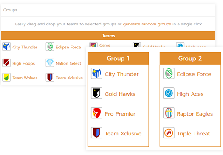Click the Team Wolves yellow crest icon
223x155 pixels.
(6, 77)
